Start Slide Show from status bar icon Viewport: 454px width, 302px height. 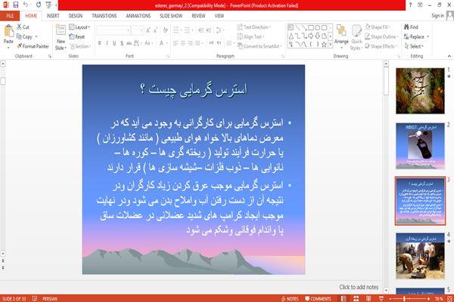(381, 298)
